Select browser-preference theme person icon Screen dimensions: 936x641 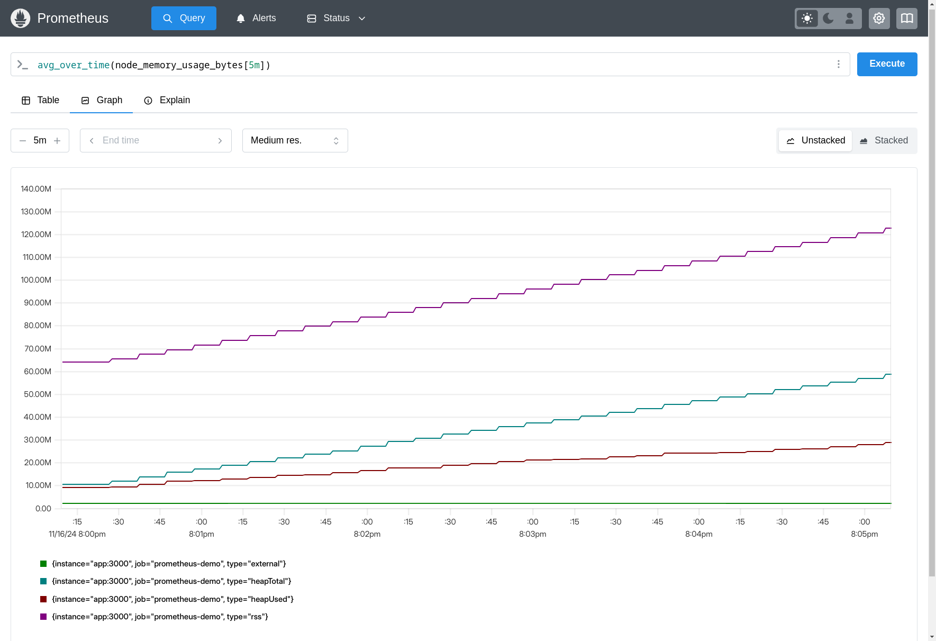click(849, 19)
